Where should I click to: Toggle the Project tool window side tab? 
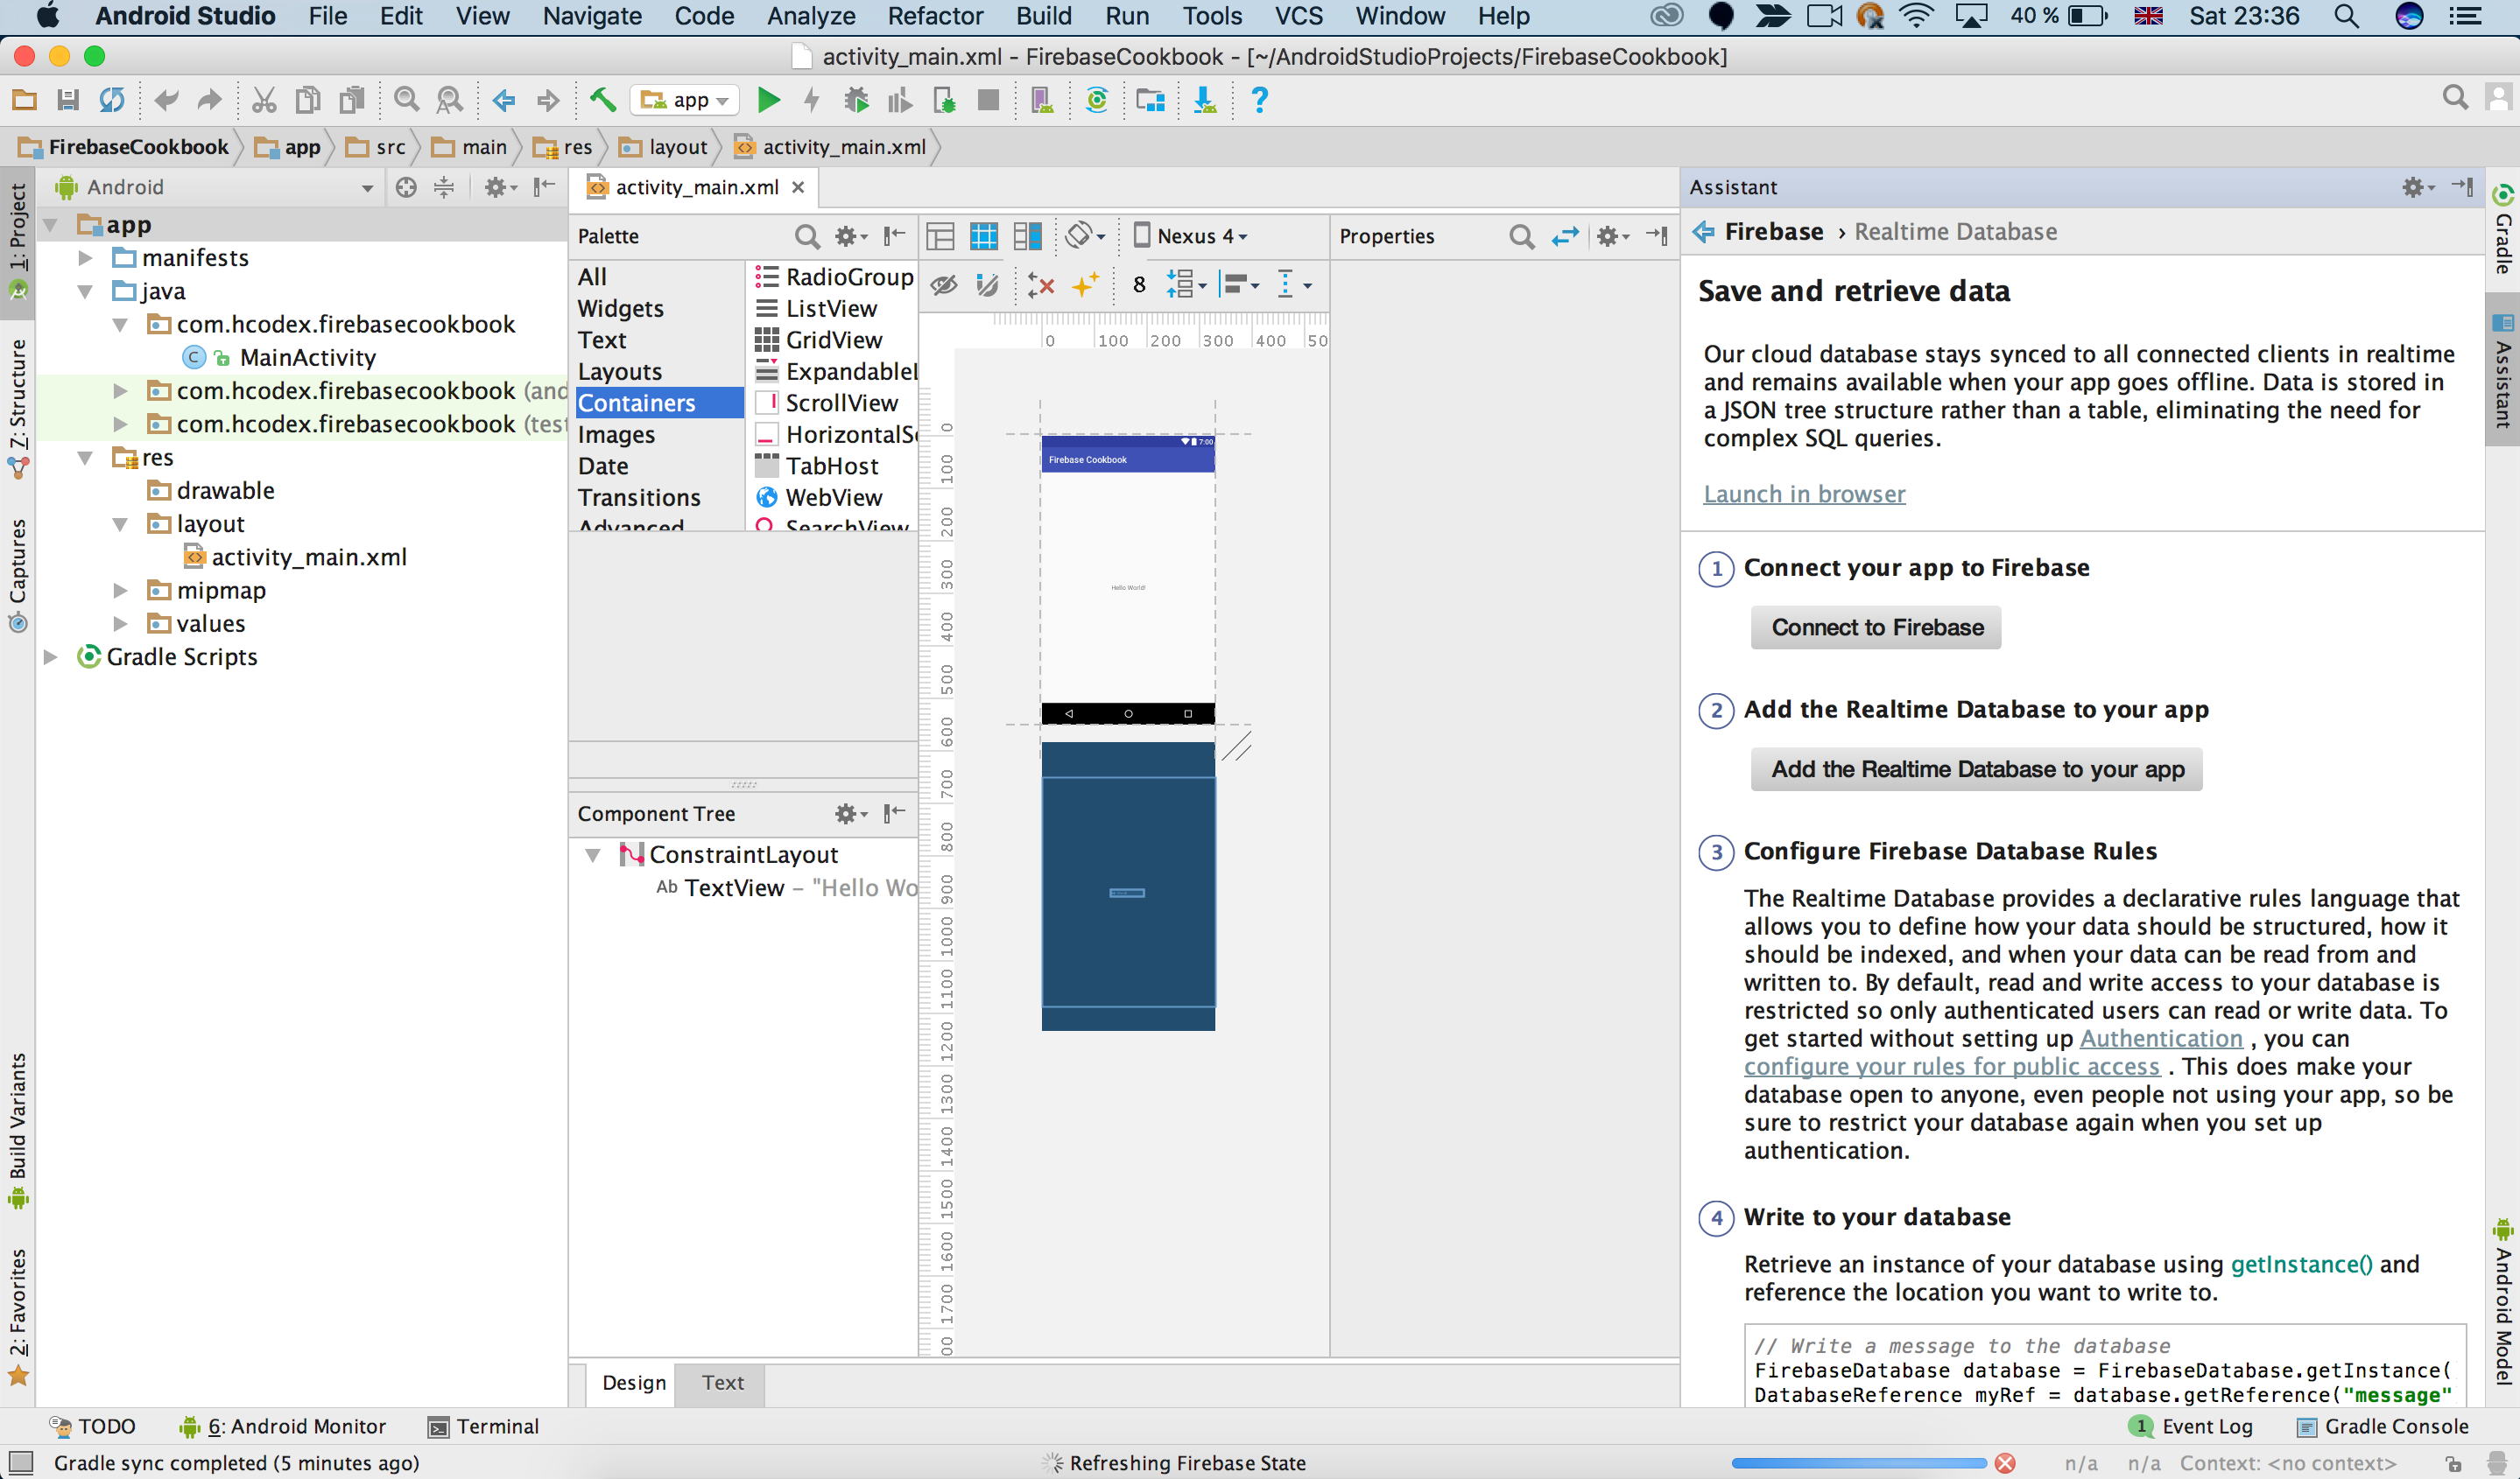[x=18, y=242]
